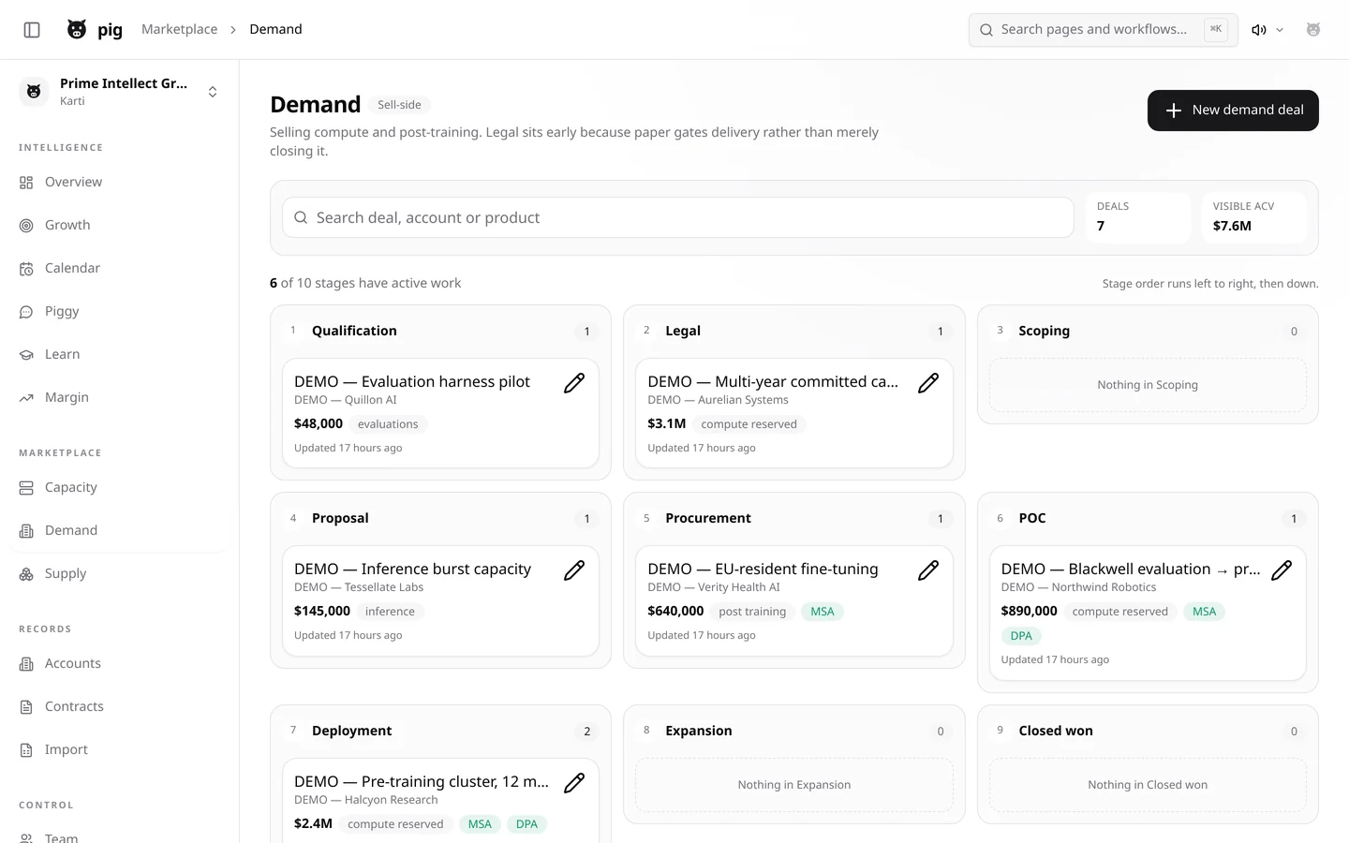Toggle the sidebar panel icon

pyautogui.click(x=32, y=30)
